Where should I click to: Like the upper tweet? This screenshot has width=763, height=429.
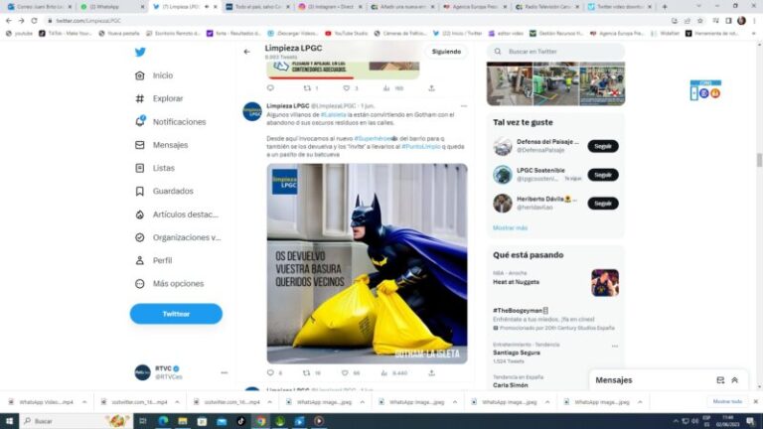pos(346,88)
